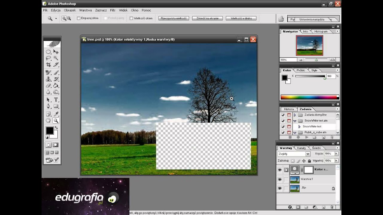Play the selected action in Zadania panel
This screenshot has width=383, height=215.
click(307, 137)
